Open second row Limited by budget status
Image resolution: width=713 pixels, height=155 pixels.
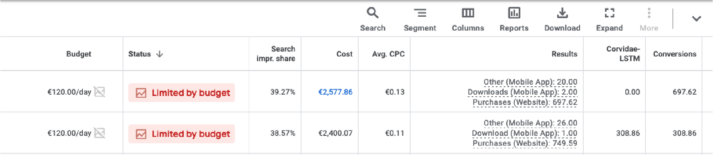pyautogui.click(x=182, y=134)
